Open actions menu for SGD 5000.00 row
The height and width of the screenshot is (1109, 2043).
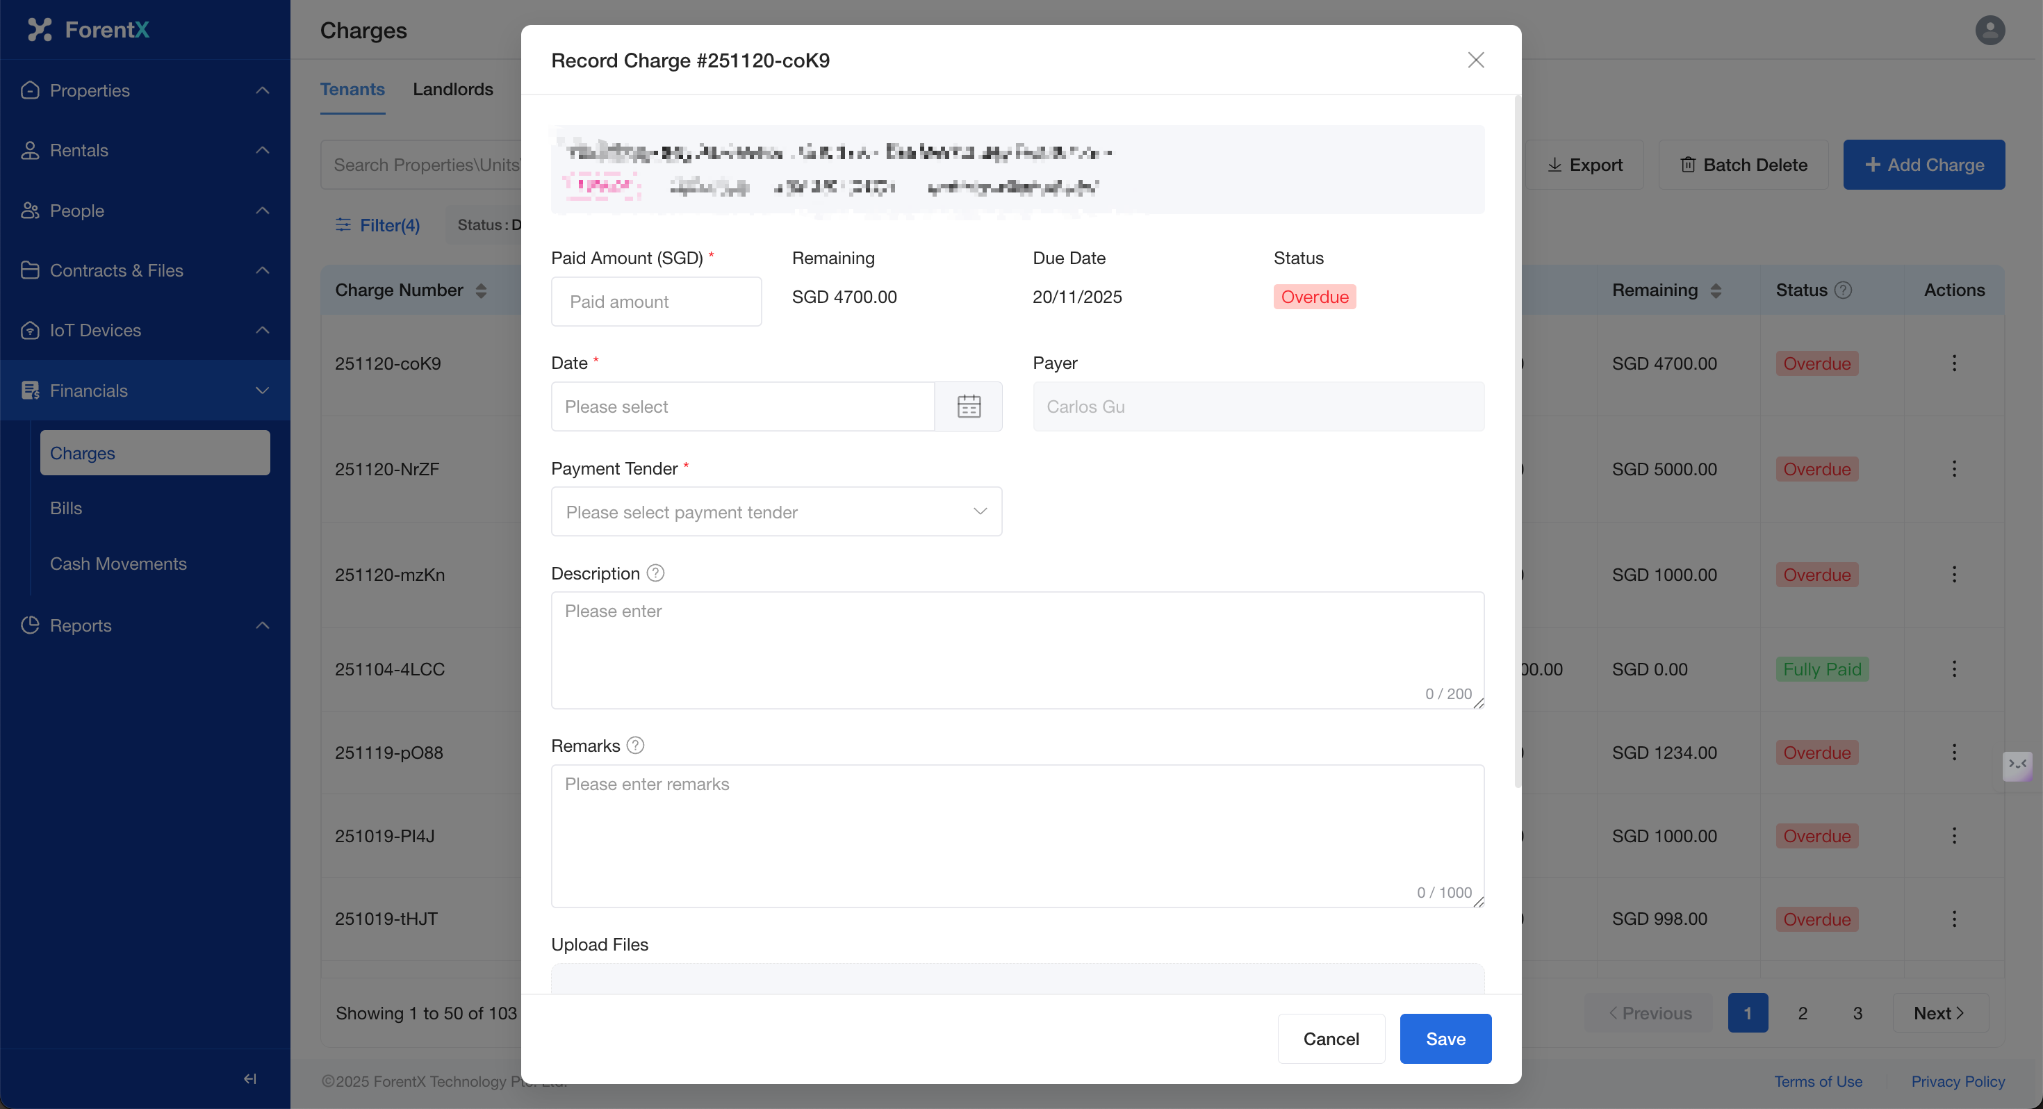pyautogui.click(x=1953, y=469)
